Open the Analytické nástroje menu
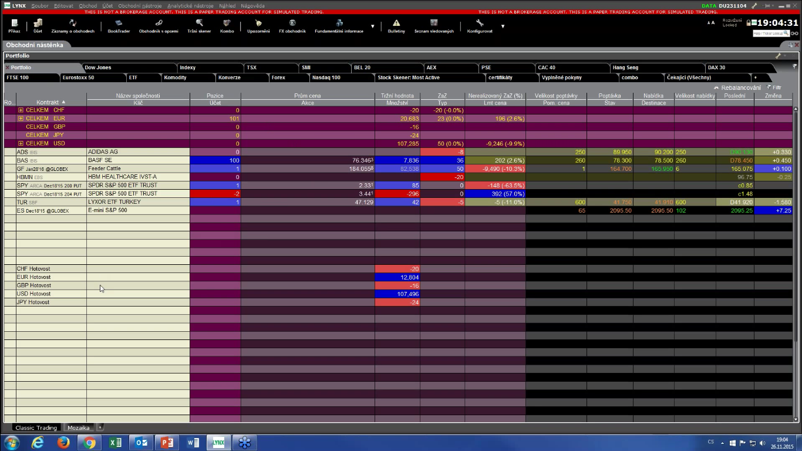This screenshot has height=451, width=802. tap(191, 5)
